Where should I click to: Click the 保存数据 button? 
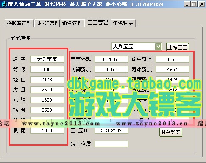pos(170,132)
